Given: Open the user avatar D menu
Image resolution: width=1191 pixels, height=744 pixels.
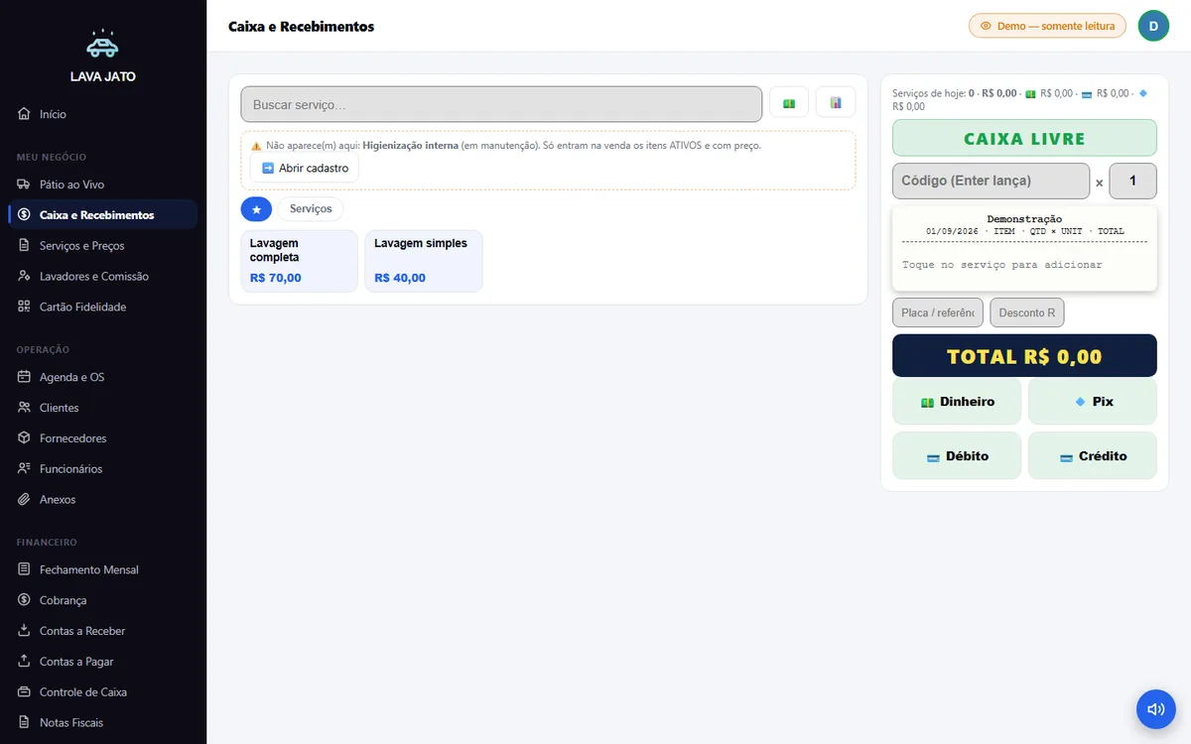Looking at the screenshot, I should 1153,26.
